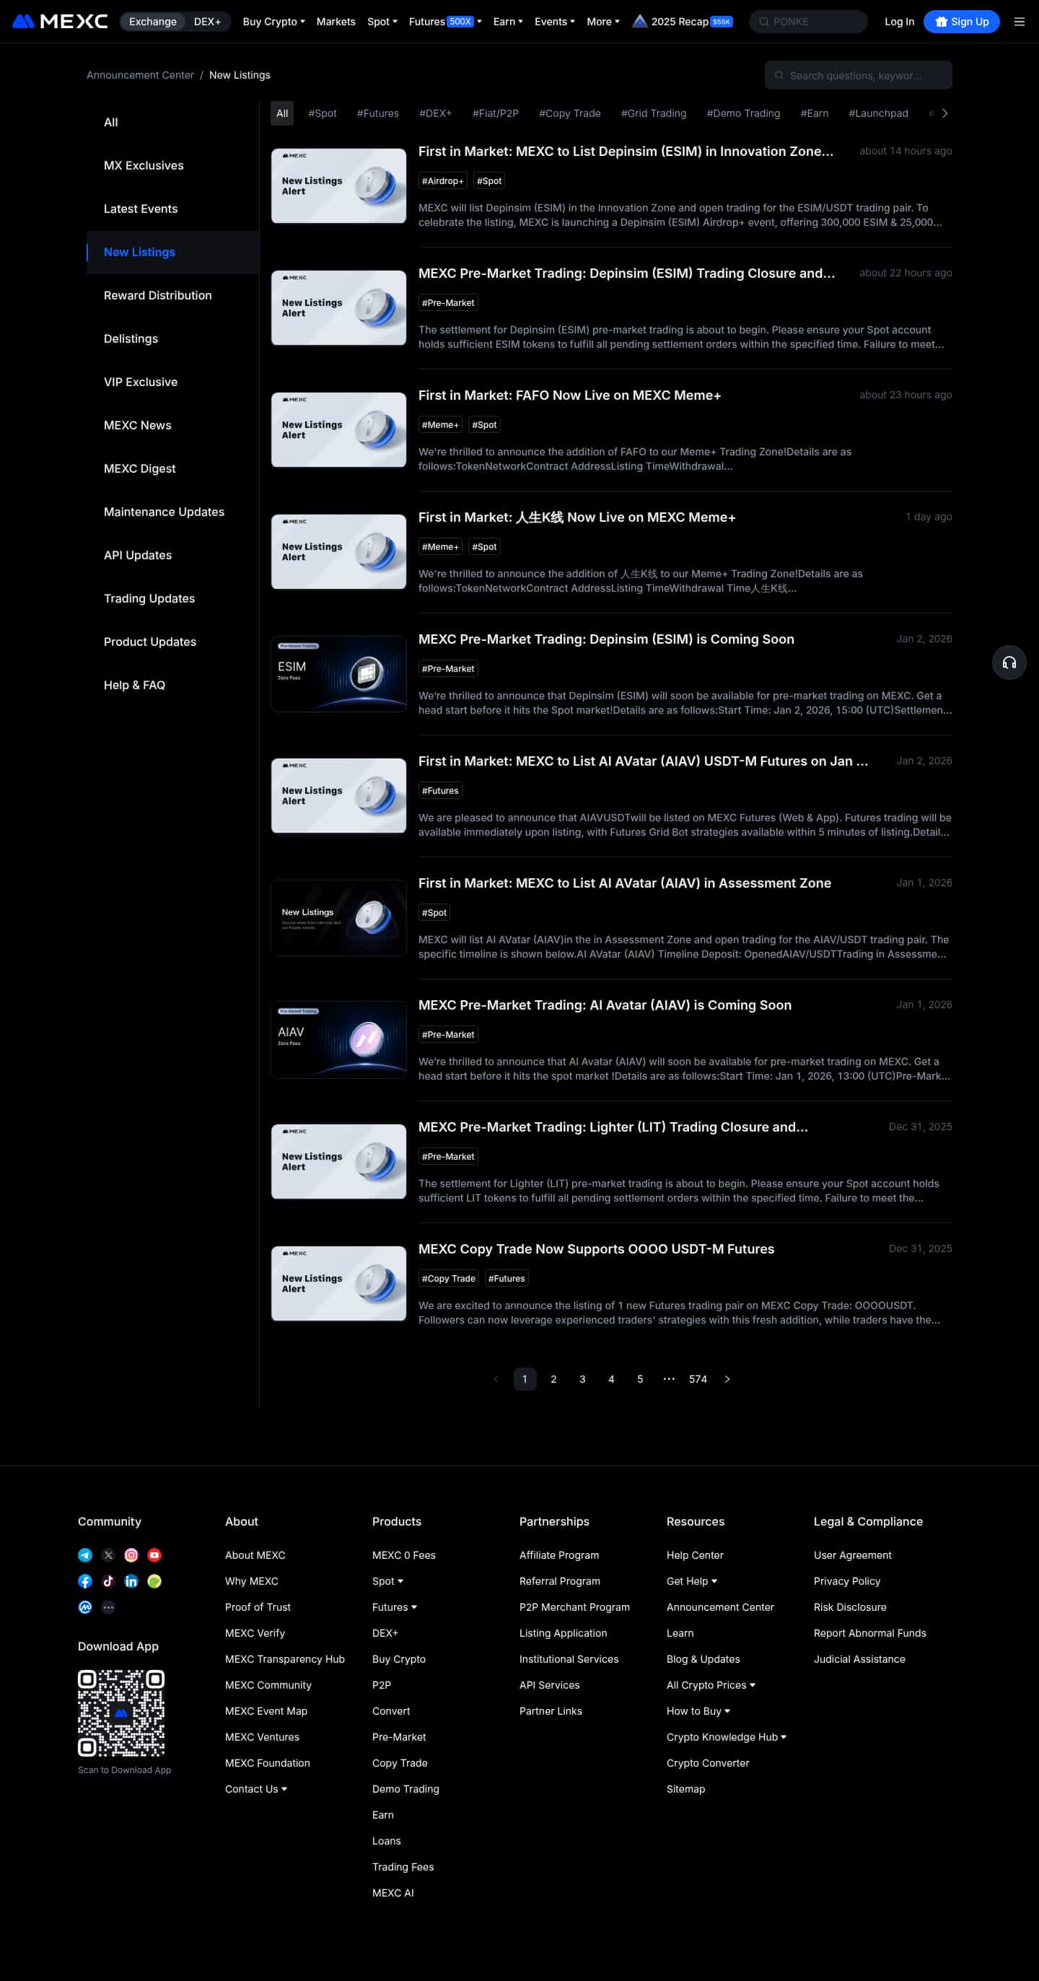Filter announcements by #Futures tag
This screenshot has height=1981, width=1039.
pos(377,113)
